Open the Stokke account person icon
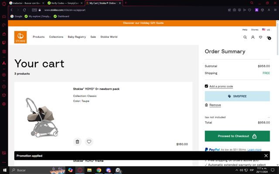 point(253,37)
